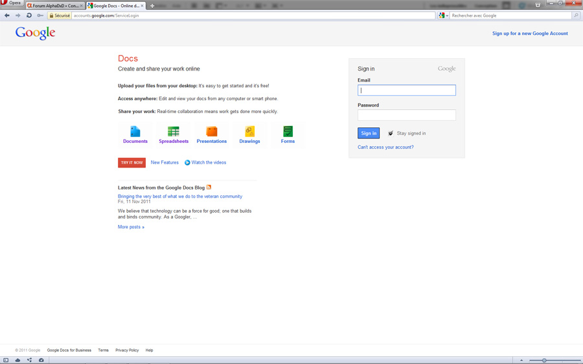The image size is (583, 364).
Task: Open Google Docs for Business footer link
Action: pos(69,350)
